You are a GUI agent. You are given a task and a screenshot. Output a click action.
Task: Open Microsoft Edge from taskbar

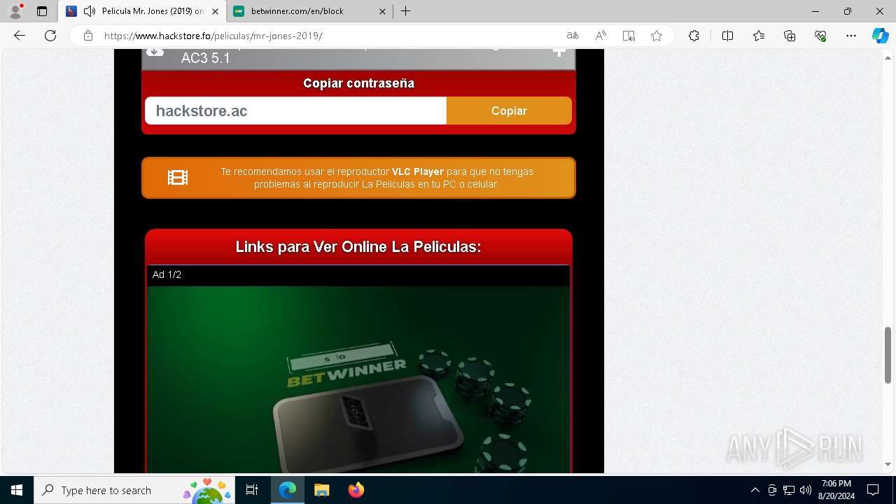288,490
